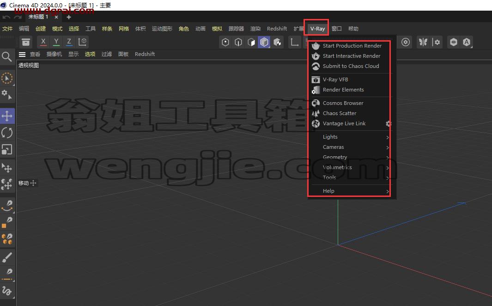The width and height of the screenshot is (492, 306).
Task: Click the orange cubes with pen icon
Action: pyautogui.click(x=7, y=239)
